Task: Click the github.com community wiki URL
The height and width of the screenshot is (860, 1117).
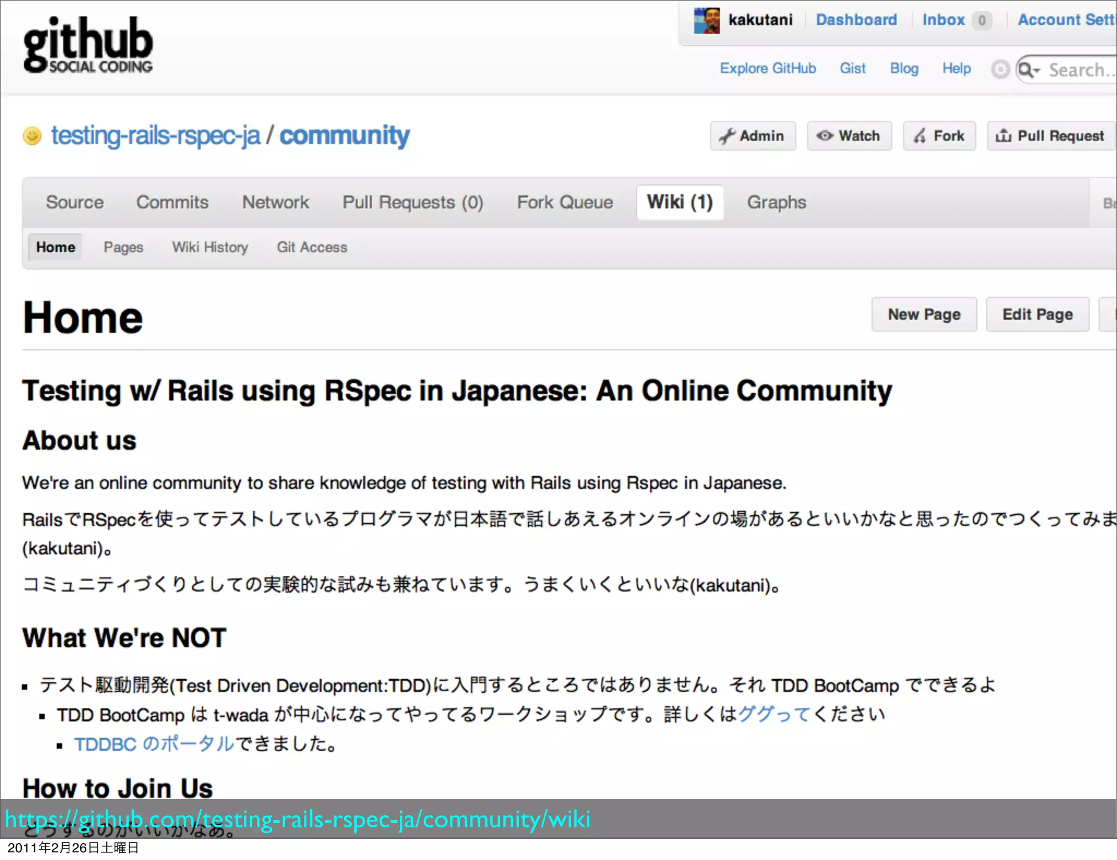Action: pos(298,820)
